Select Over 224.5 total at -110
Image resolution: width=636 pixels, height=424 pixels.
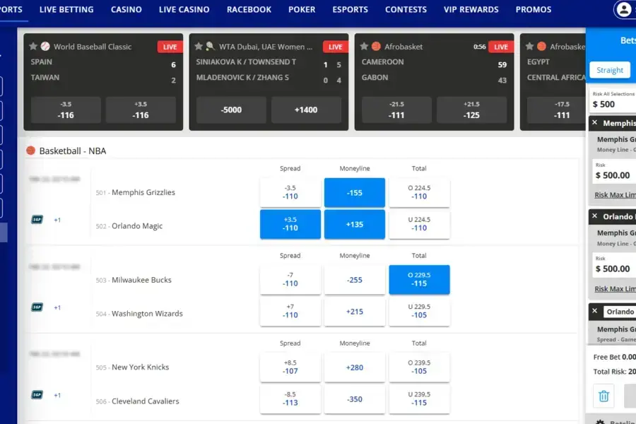click(419, 192)
